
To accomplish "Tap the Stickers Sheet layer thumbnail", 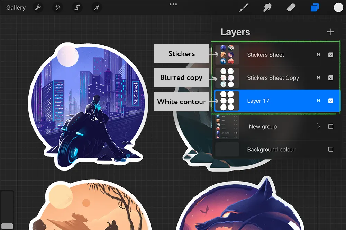I will [x=227, y=55].
